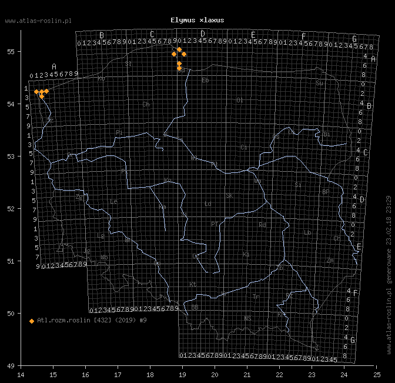Click the 'www.atlas-roslin.pl' watermark link at top-left
Image resolution: width=395 pixels, height=383 pixels.
(38, 21)
